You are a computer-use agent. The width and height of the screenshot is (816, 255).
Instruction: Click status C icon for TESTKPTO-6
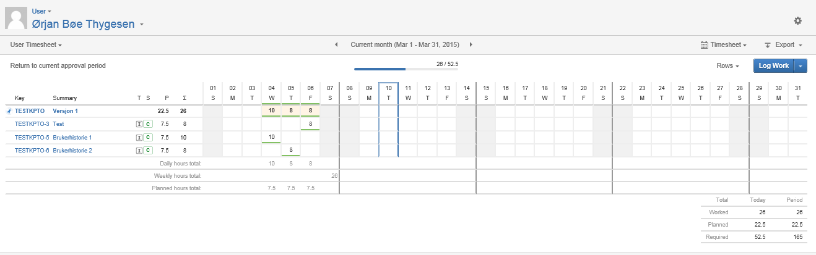[148, 151]
